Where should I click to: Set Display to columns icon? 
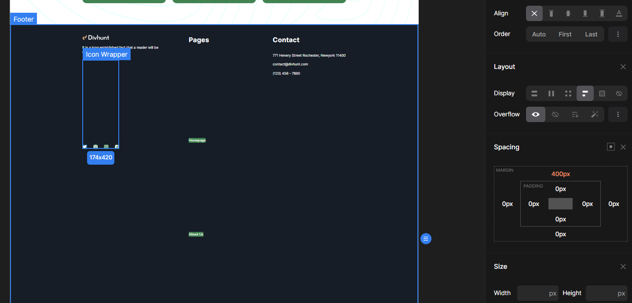coord(551,94)
